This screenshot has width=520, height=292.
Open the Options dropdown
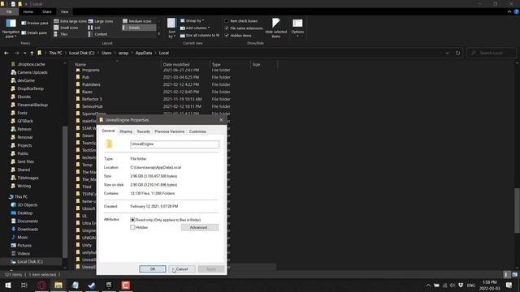click(297, 28)
